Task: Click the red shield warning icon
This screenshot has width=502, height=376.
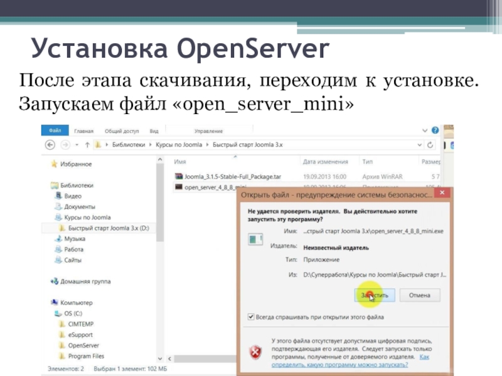Action: pyautogui.click(x=255, y=353)
